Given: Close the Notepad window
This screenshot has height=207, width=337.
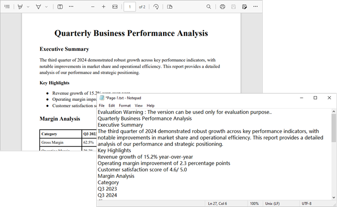Looking at the screenshot, I should coord(329,98).
